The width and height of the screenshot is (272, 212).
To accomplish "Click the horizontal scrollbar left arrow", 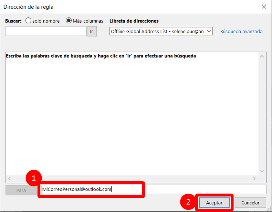I will click(9, 179).
